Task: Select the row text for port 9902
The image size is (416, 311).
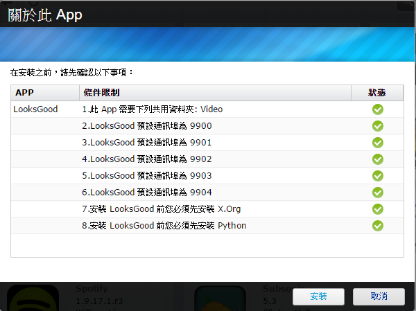Action: pyautogui.click(x=147, y=159)
